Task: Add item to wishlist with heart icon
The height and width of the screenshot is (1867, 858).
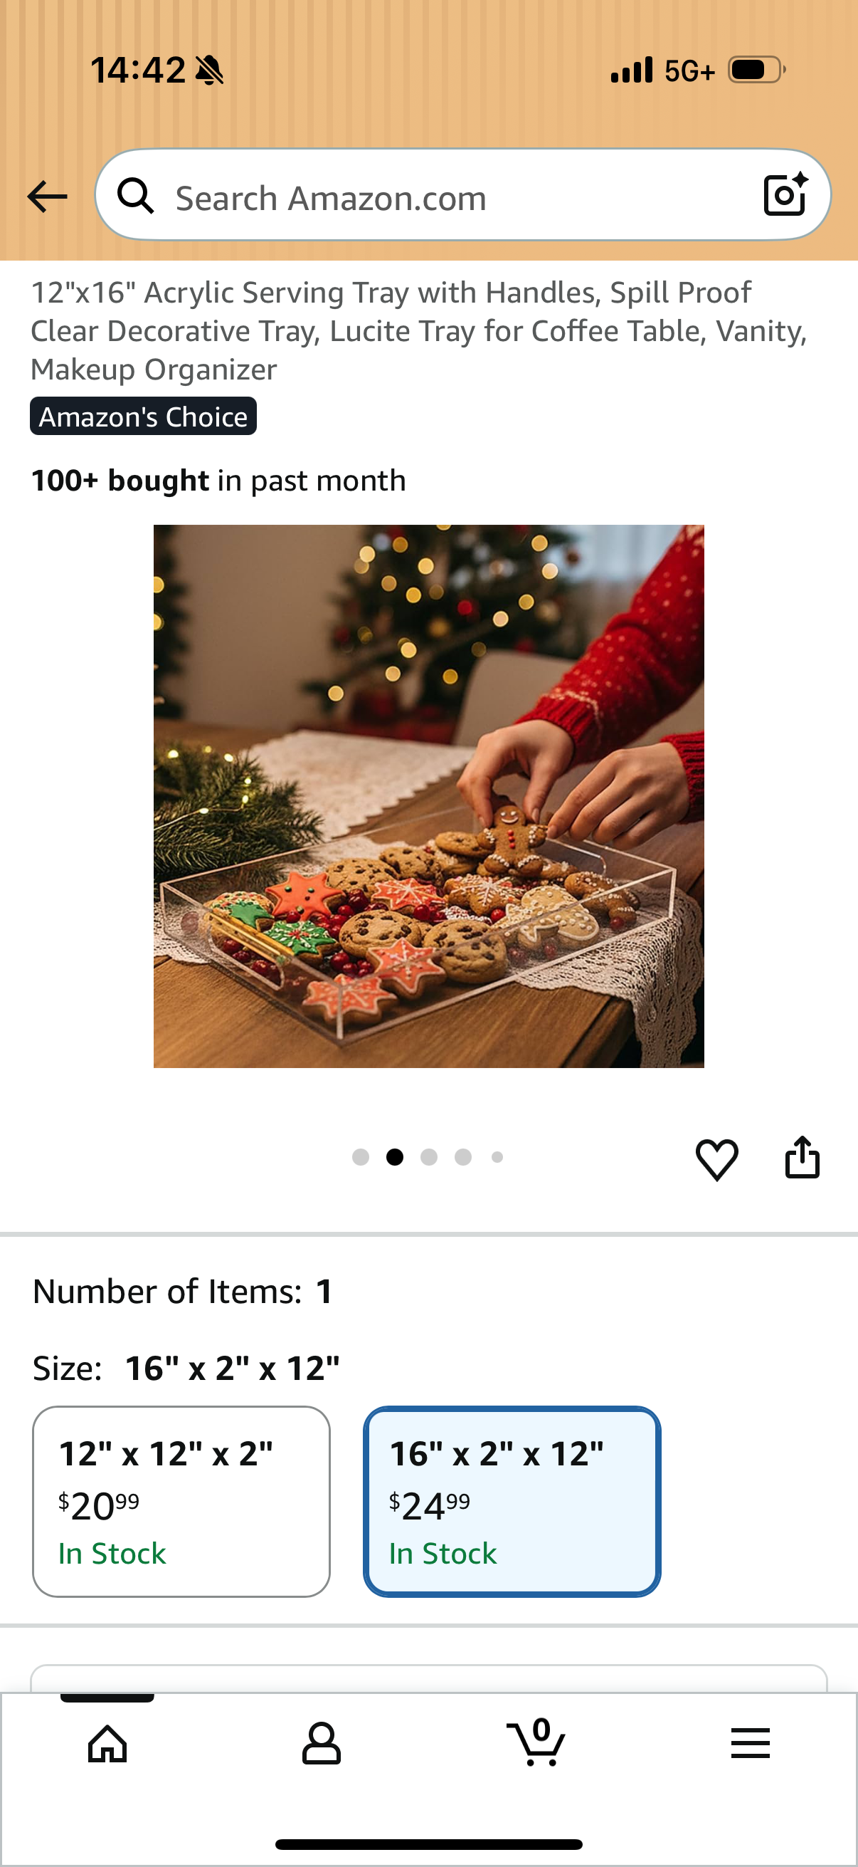Action: pyautogui.click(x=717, y=1159)
